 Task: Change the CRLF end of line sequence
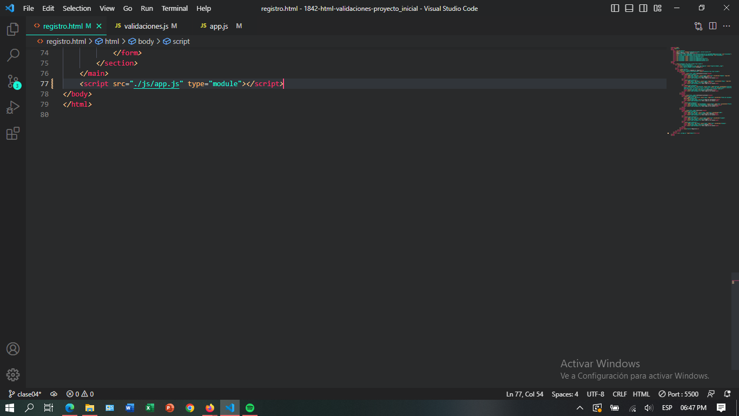[619, 394]
